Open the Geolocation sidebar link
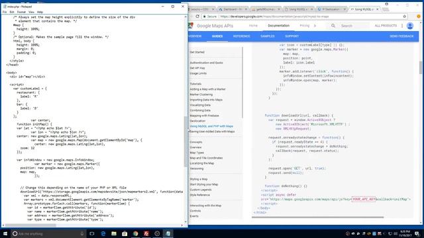Image resolution: width=424 pixels, height=238 pixels. click(x=197, y=121)
